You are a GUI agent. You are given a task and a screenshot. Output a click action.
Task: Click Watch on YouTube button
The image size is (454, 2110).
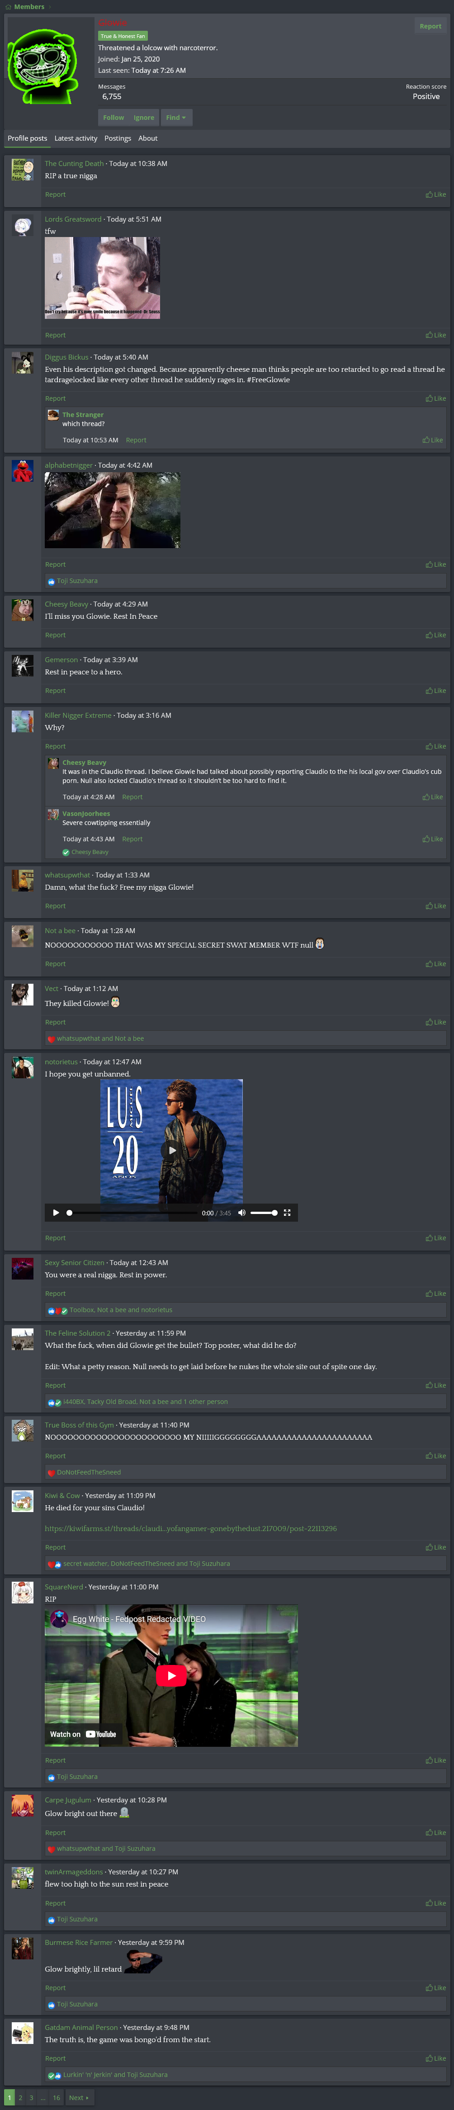pyautogui.click(x=83, y=1734)
